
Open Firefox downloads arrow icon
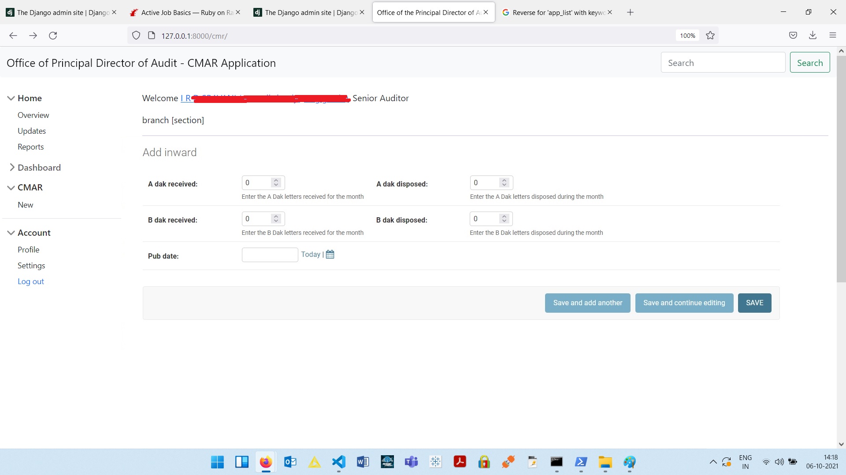(x=813, y=36)
